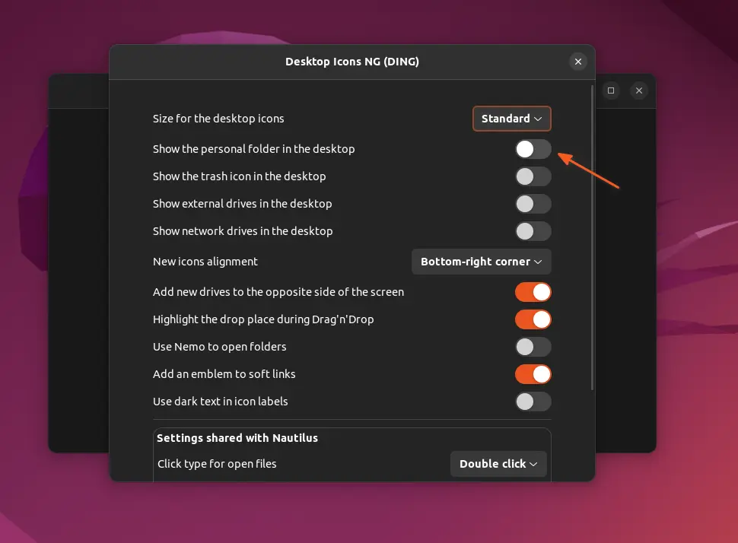This screenshot has height=543, width=738.
Task: Toggle showing network drives in the desktop
Action: (533, 231)
